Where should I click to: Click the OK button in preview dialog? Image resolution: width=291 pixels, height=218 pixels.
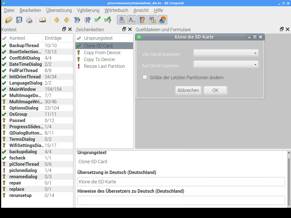coord(215,90)
